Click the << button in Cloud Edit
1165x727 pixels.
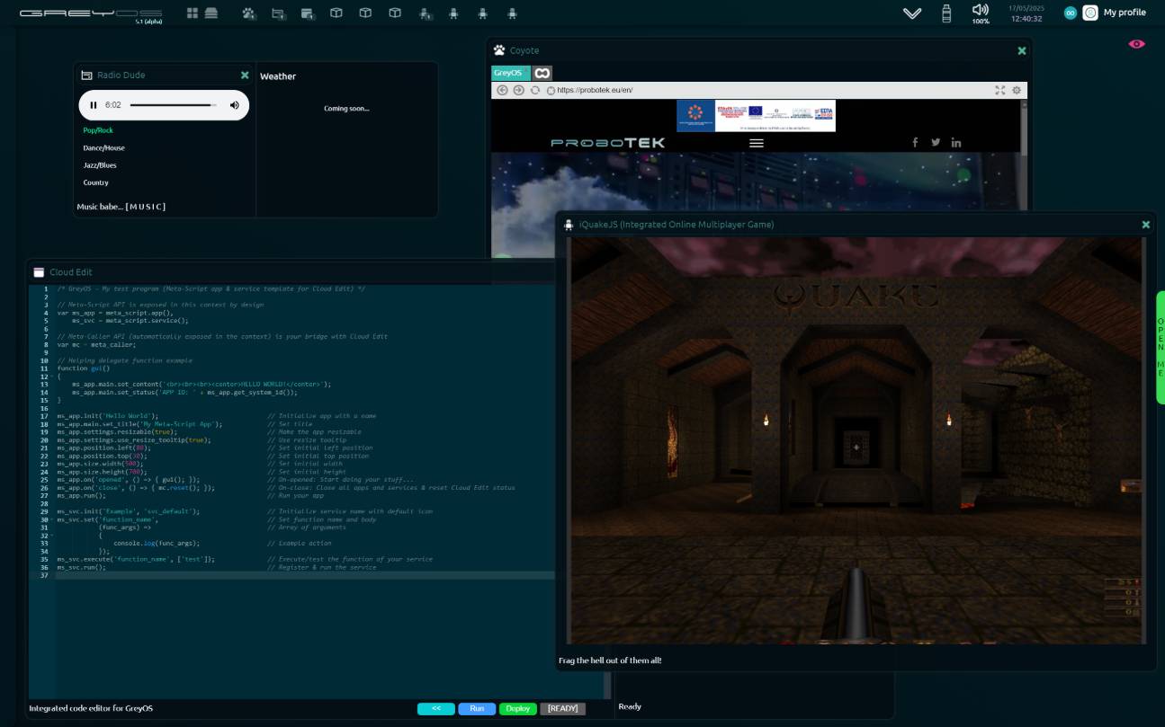(x=436, y=709)
